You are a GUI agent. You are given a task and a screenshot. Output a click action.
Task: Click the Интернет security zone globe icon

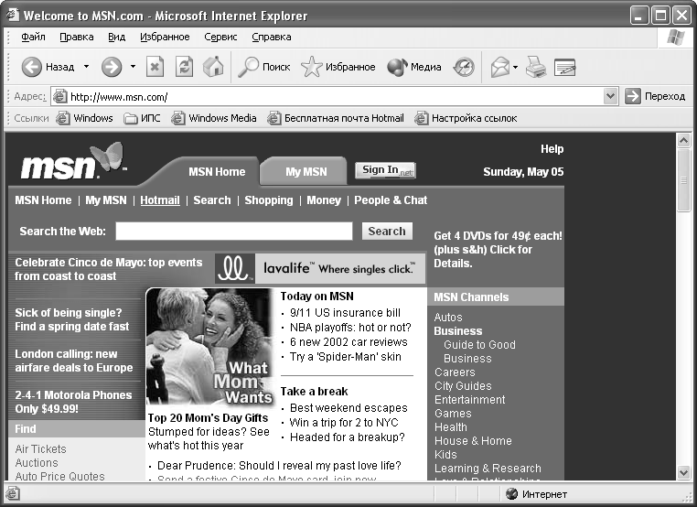tap(512, 493)
